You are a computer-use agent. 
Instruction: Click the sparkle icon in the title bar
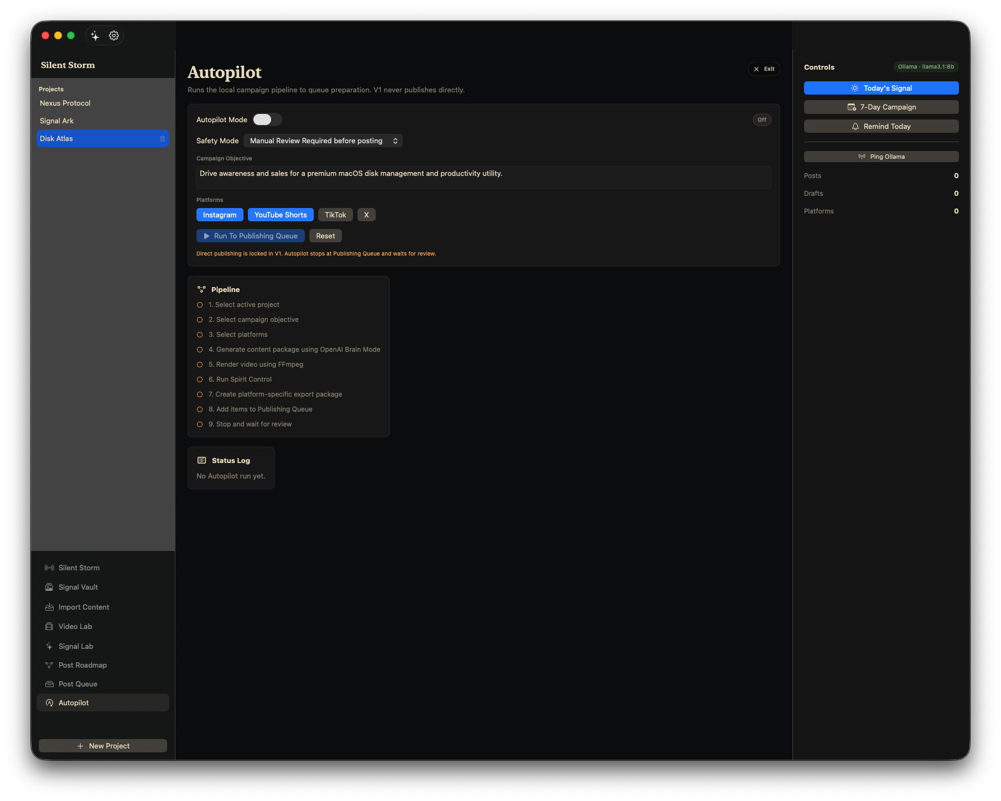tap(95, 36)
